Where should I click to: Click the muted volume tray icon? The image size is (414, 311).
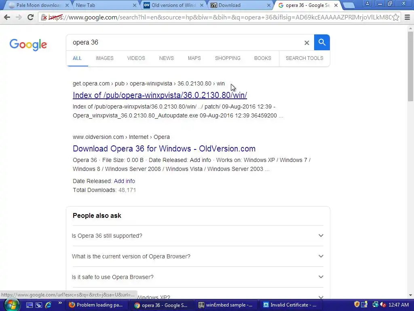point(383,305)
